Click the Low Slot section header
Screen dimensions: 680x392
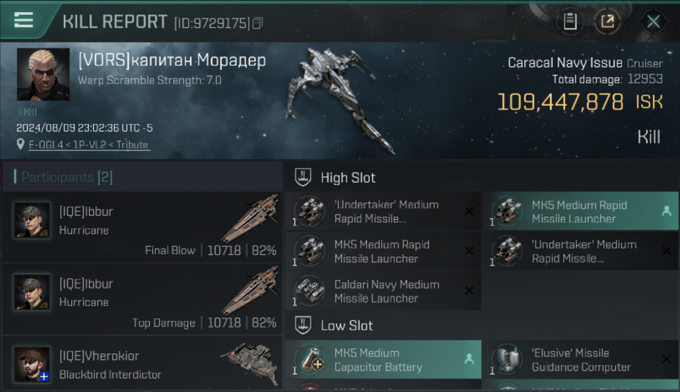click(x=347, y=326)
